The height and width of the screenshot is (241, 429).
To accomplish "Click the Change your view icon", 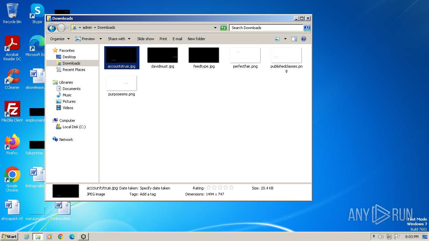I will click(277, 39).
